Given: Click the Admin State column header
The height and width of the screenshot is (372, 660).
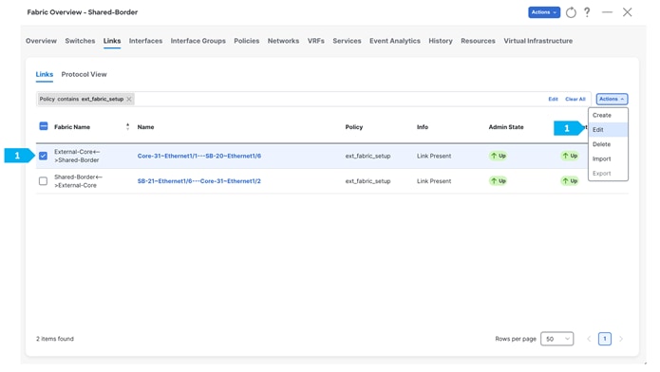Looking at the screenshot, I should [x=506, y=126].
